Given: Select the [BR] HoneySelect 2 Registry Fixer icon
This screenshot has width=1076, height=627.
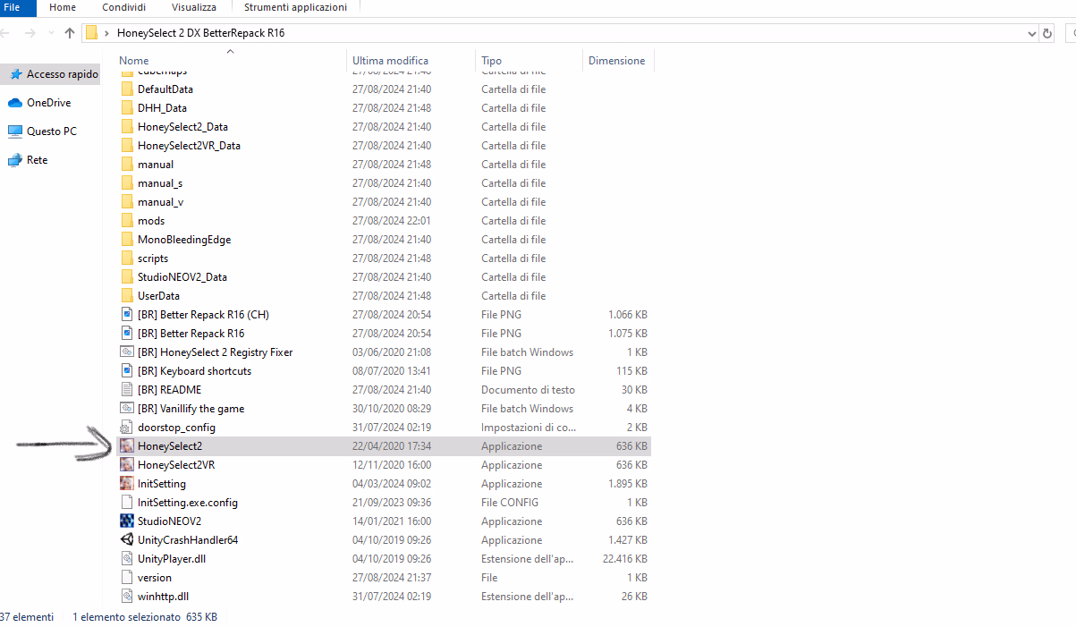Looking at the screenshot, I should coord(127,352).
